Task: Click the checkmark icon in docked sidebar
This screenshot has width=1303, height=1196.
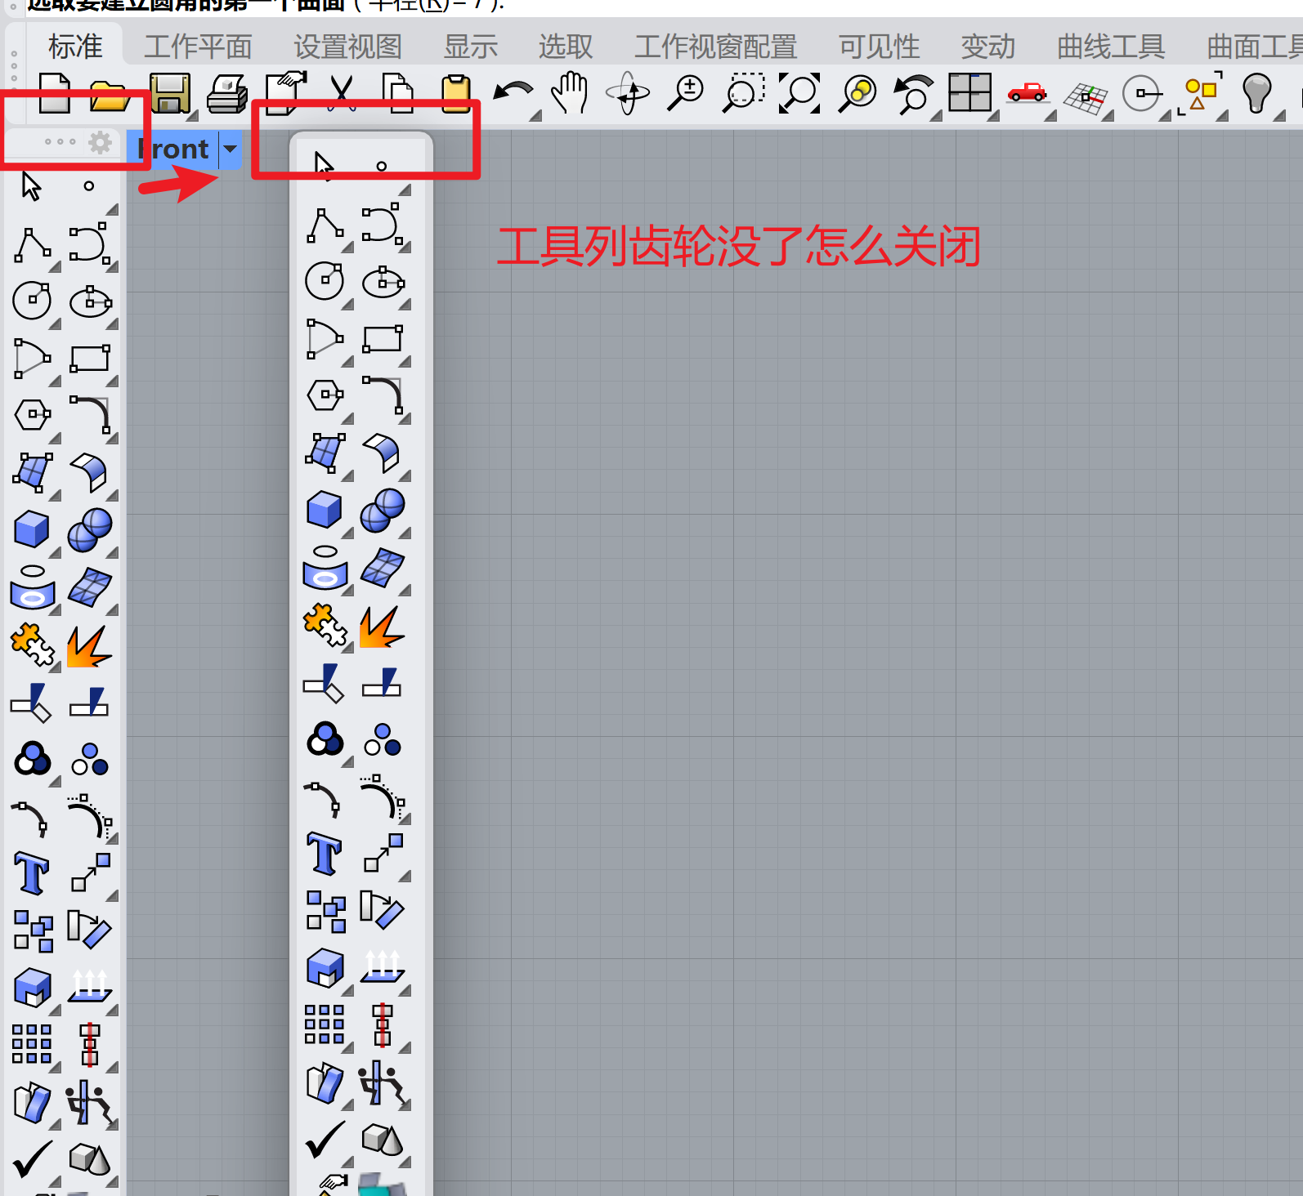Action: [x=33, y=1158]
